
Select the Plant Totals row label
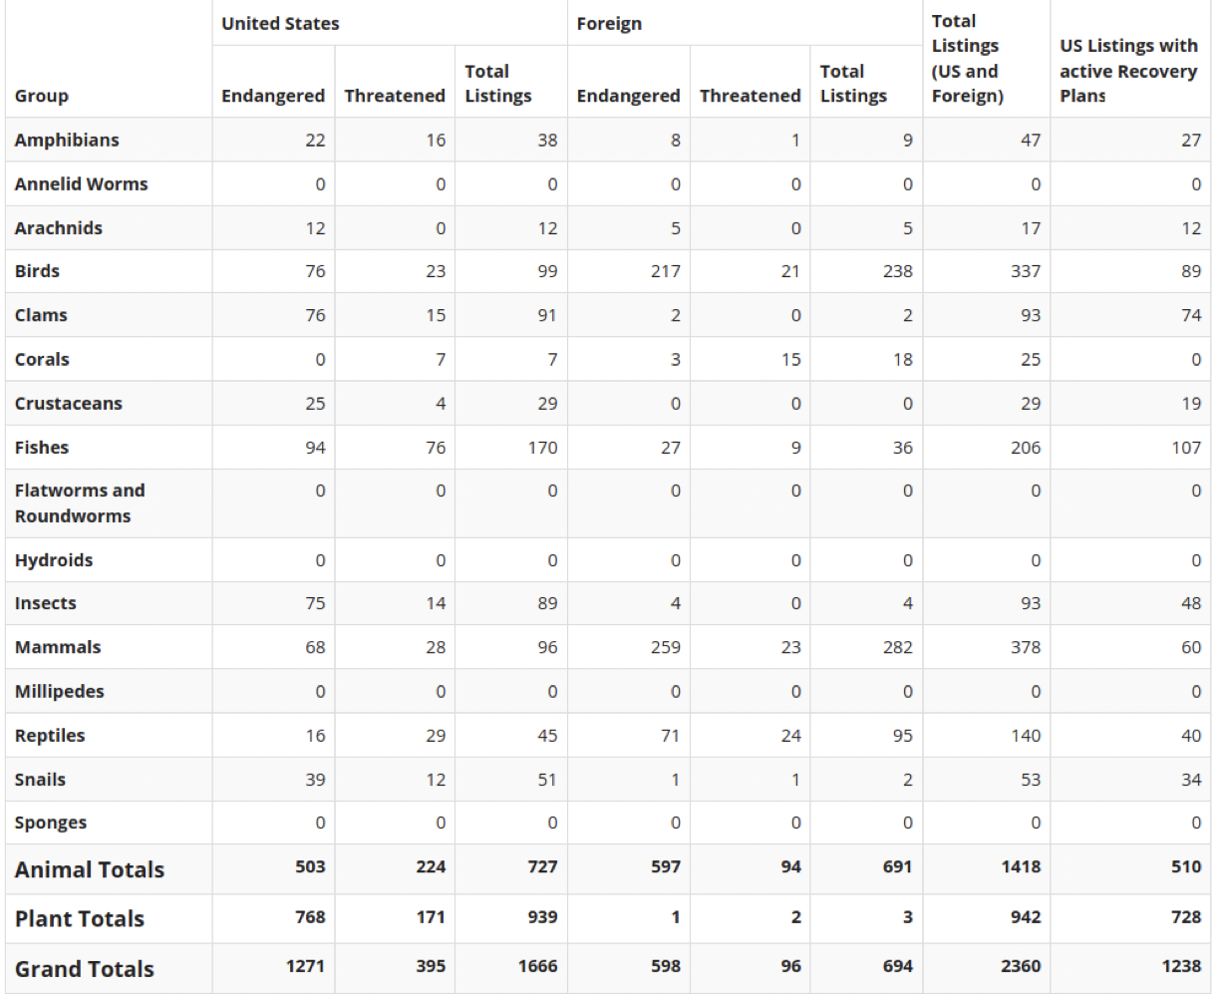[80, 918]
